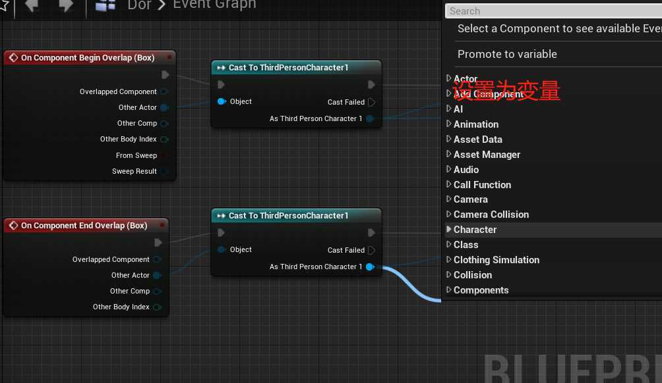Image resolution: width=662 pixels, height=383 pixels.
Task: Click Begin Overlap Other Actor pin
Action: [x=165, y=107]
